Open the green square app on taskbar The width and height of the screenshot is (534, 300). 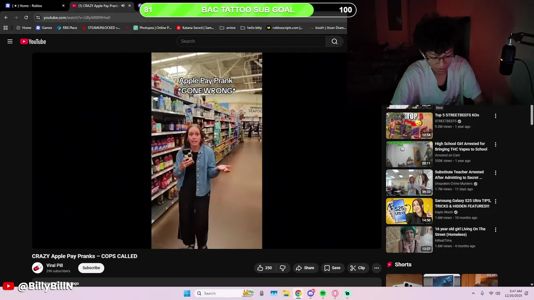[347, 293]
